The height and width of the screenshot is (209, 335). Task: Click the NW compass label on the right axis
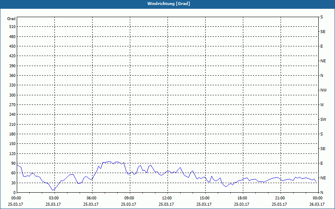pos(323,90)
